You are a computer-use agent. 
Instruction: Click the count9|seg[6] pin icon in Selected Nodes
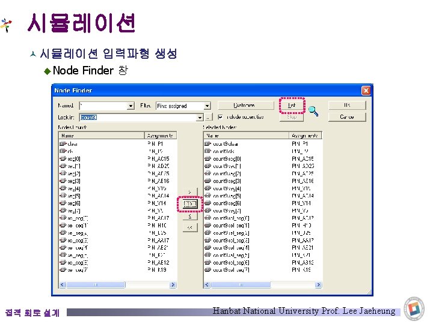click(x=207, y=203)
